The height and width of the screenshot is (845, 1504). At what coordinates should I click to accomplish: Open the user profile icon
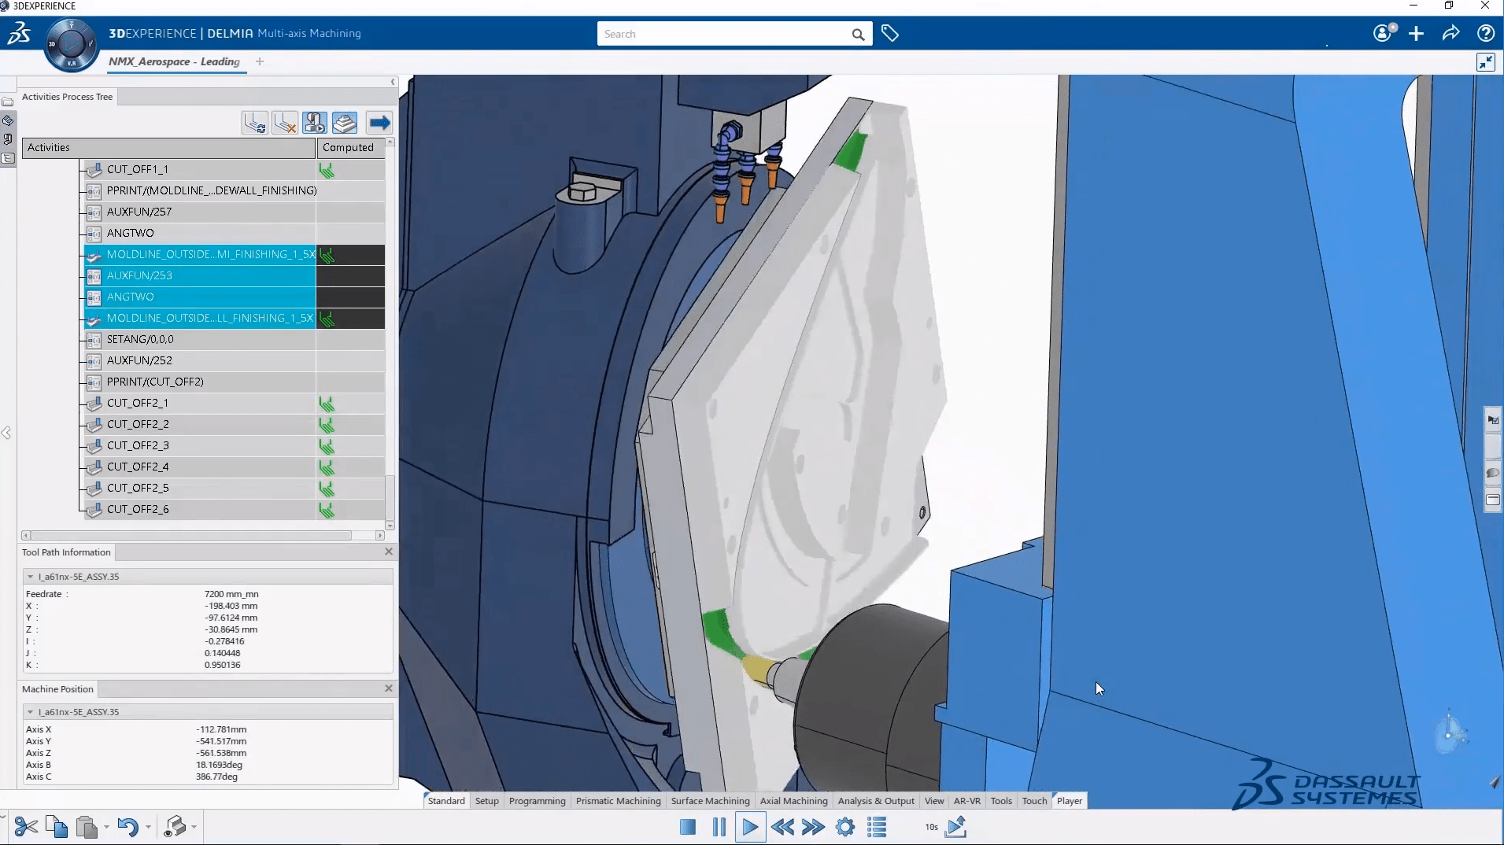click(1384, 33)
